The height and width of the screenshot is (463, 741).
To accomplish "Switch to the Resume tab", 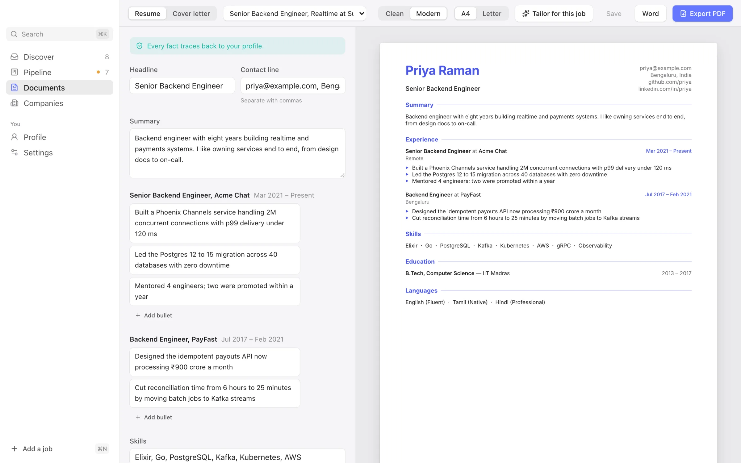I will click(x=147, y=14).
